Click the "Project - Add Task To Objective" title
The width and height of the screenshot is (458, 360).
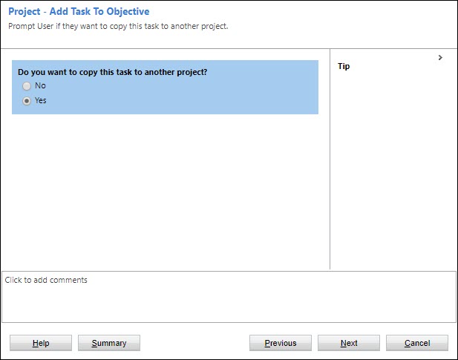click(x=79, y=12)
